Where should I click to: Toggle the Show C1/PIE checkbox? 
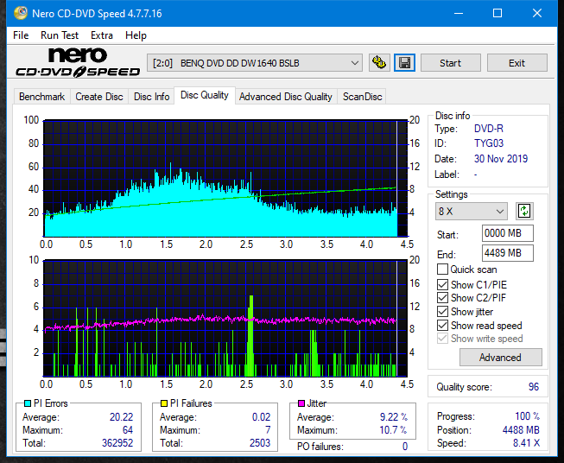(442, 284)
